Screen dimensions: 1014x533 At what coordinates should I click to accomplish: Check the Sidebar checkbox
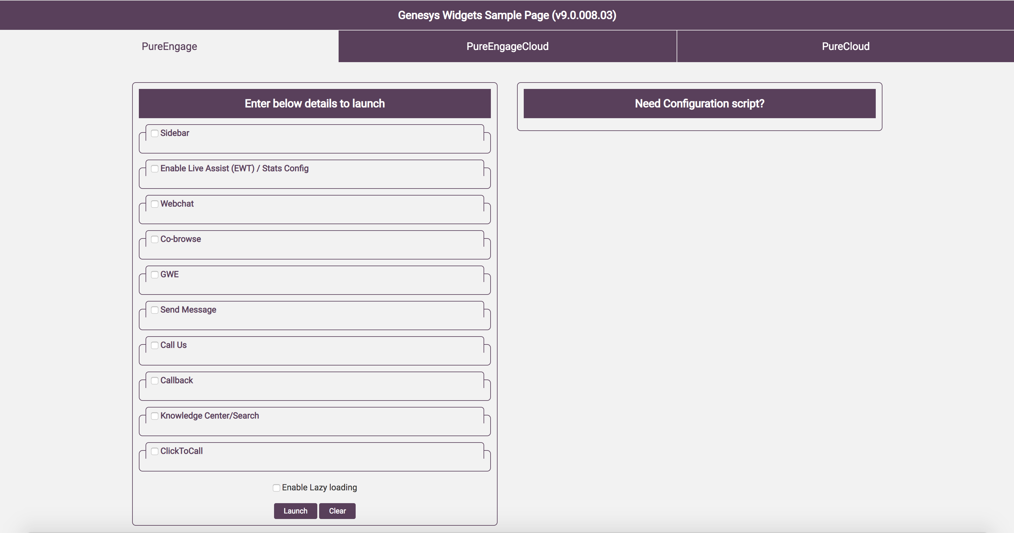coord(155,133)
